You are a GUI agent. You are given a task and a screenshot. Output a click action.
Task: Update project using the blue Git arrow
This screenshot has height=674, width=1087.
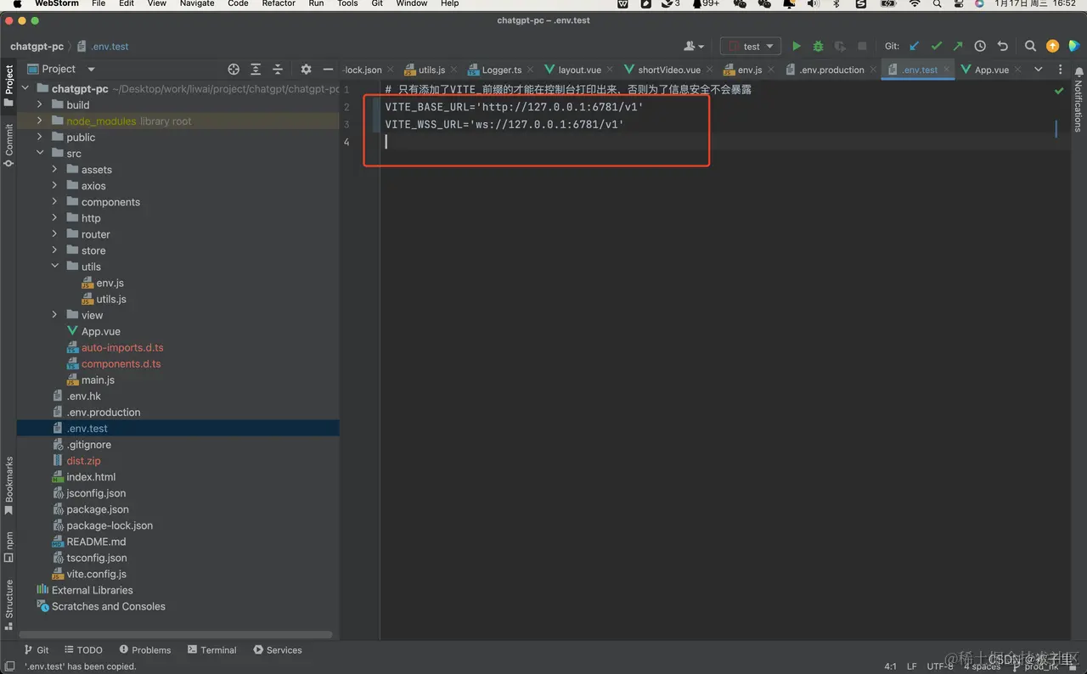915,47
